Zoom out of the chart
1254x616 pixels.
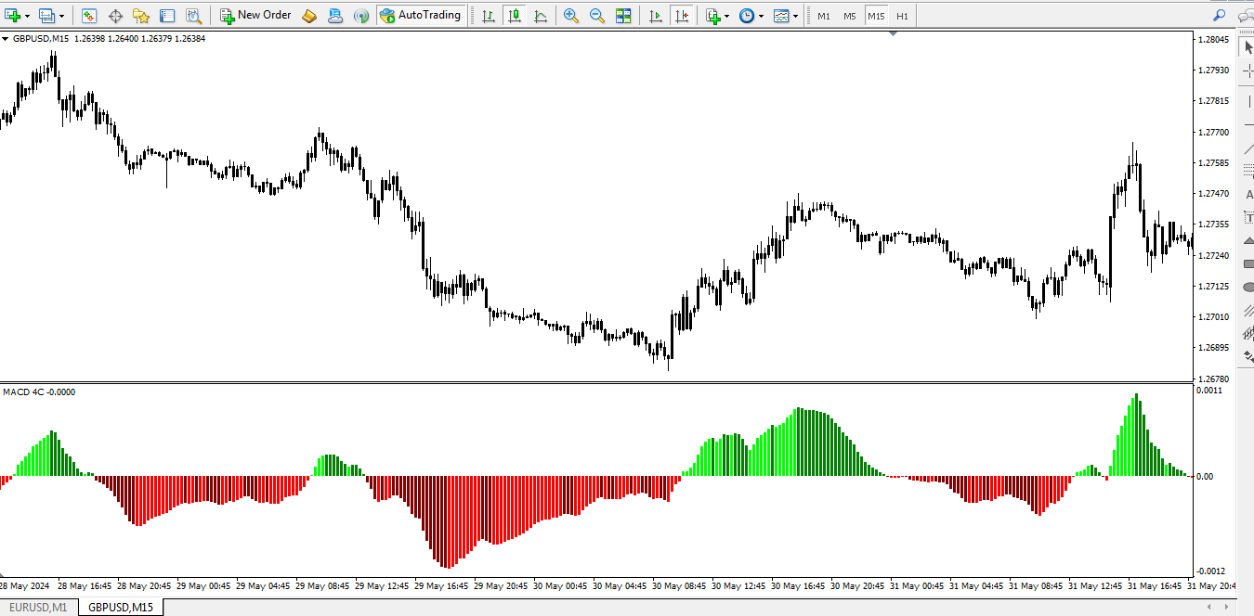pyautogui.click(x=597, y=15)
